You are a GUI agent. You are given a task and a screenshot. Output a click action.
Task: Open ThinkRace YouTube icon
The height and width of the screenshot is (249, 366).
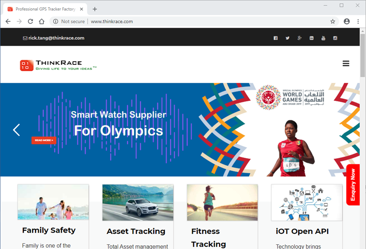[x=323, y=38]
